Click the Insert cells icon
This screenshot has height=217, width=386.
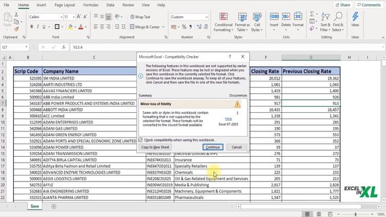click(x=274, y=16)
